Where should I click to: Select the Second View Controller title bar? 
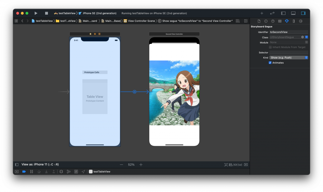174,34
